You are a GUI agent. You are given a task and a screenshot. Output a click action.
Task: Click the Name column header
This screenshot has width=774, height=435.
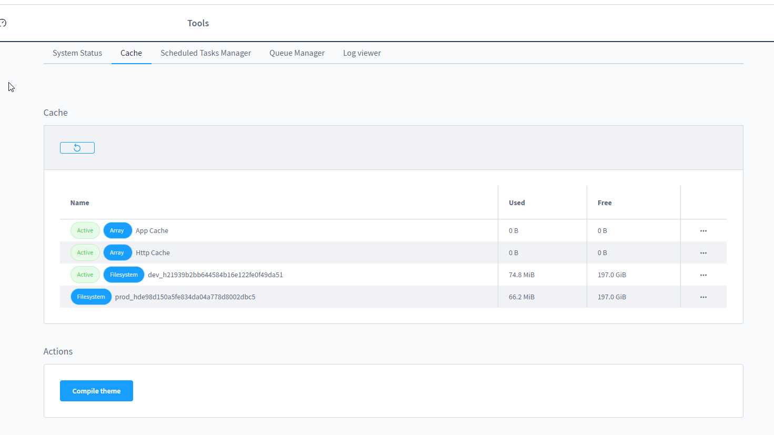click(x=80, y=203)
